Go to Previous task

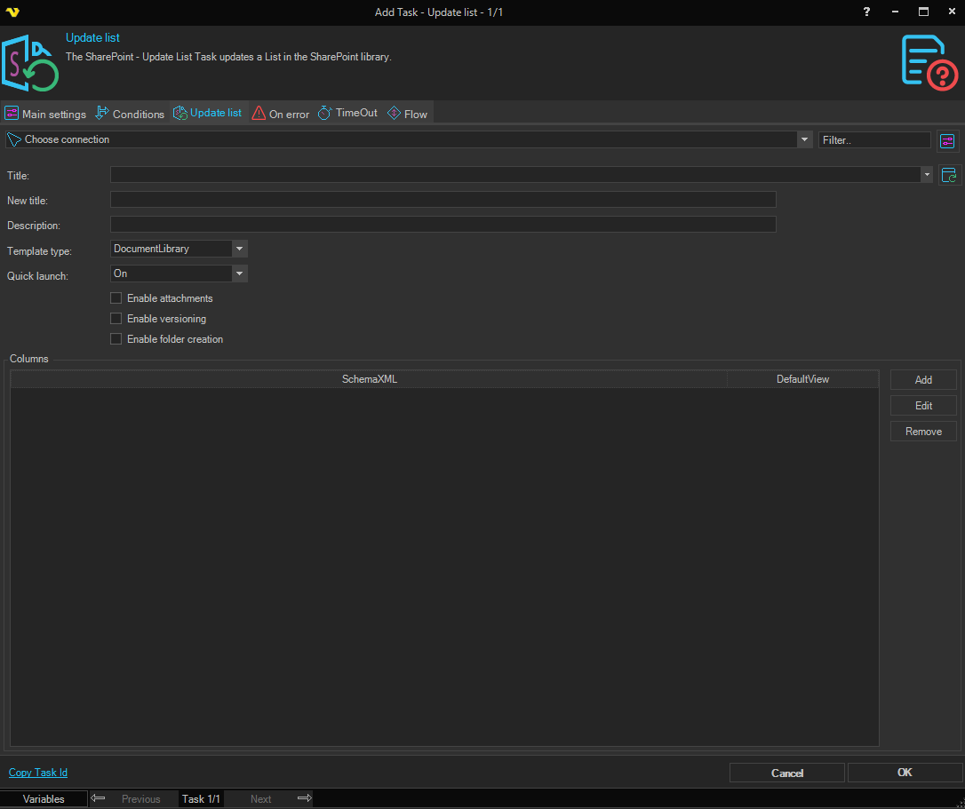[141, 798]
